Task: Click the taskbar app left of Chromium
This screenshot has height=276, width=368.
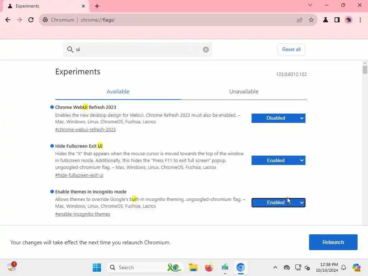Action: point(225,267)
